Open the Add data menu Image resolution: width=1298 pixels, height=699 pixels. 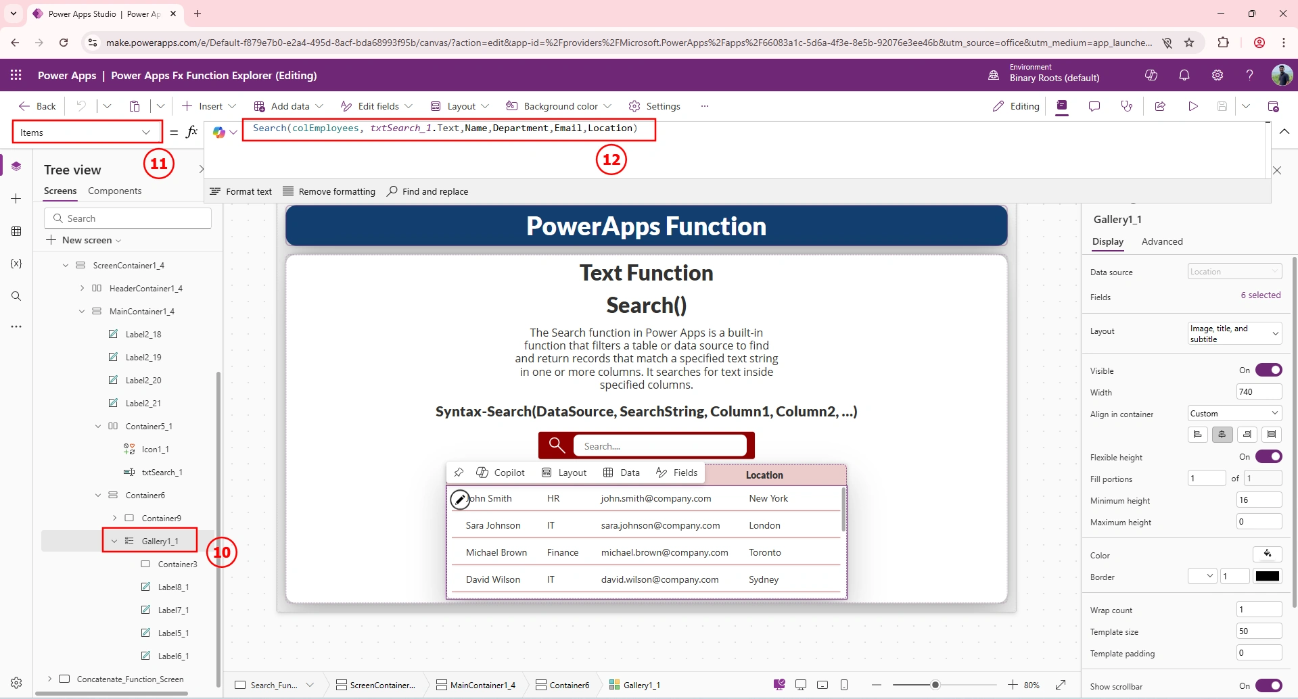[289, 106]
